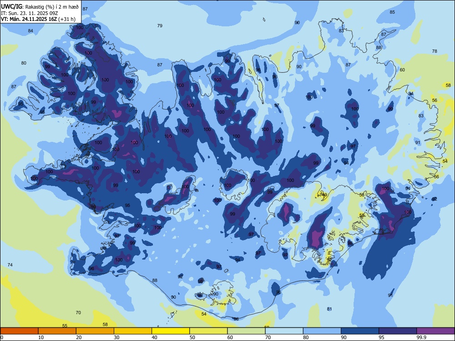Click the amber 20–30 legend swatch
The height and width of the screenshot is (341, 455).
point(95,331)
